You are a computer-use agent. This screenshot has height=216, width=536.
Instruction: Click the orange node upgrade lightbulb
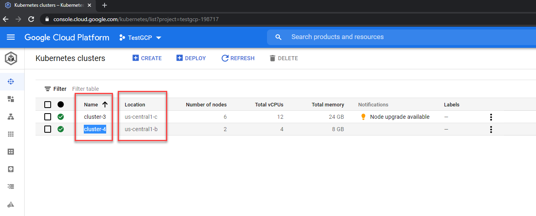363,117
